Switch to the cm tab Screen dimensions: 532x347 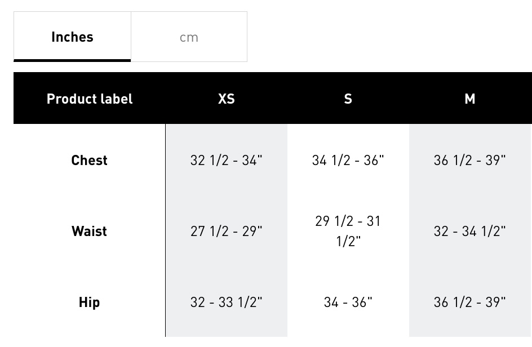189,37
